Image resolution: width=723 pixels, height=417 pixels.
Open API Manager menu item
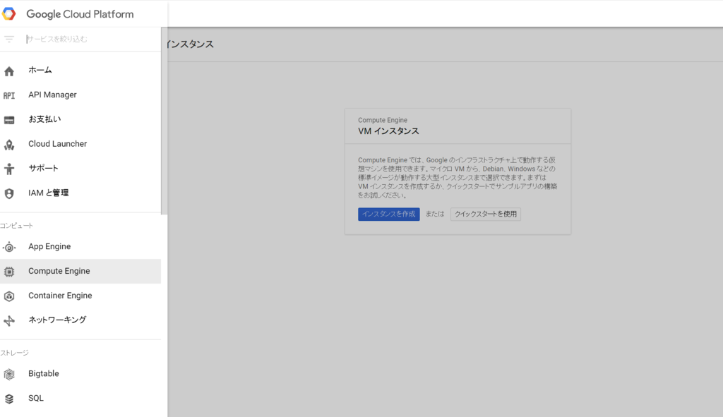click(x=80, y=95)
